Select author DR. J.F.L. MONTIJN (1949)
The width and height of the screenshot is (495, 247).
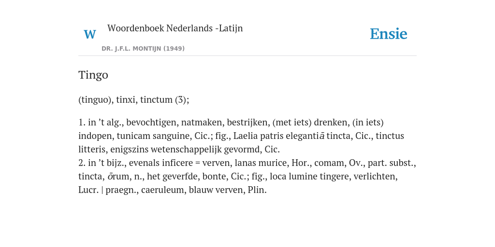(x=143, y=49)
